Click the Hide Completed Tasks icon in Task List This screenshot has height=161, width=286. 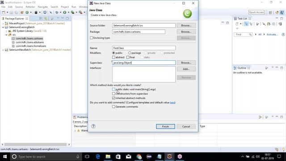264,24
